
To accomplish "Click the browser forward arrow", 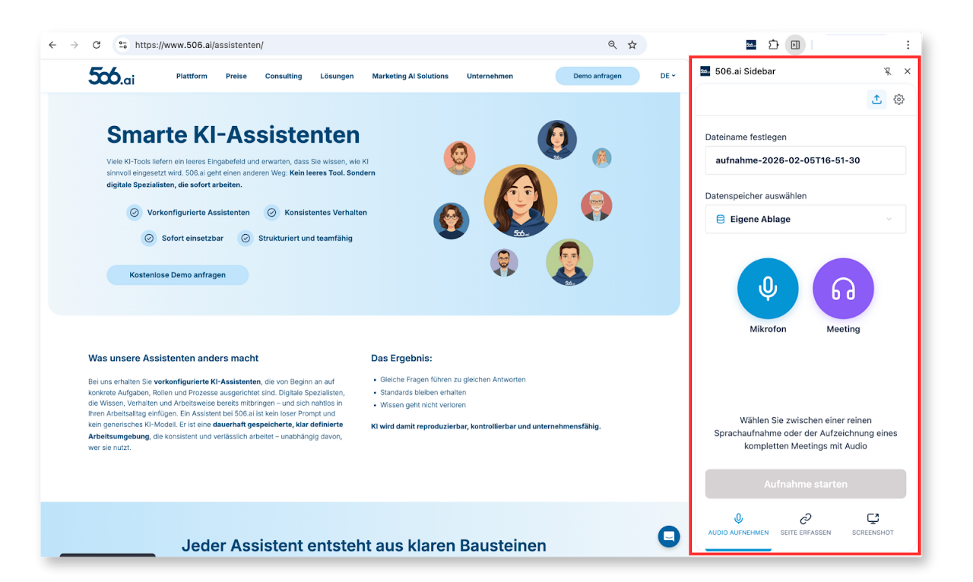I will [x=74, y=45].
